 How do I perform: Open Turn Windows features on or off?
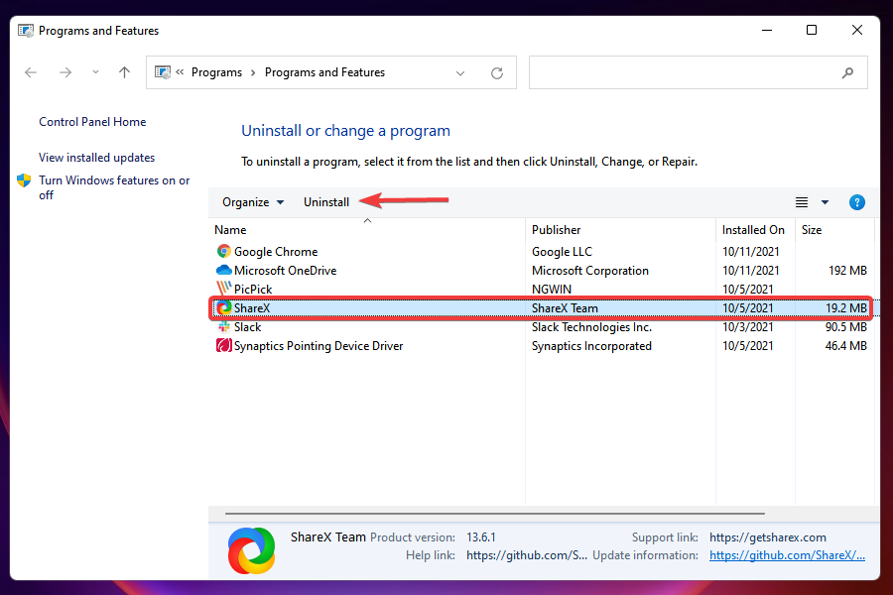(114, 187)
